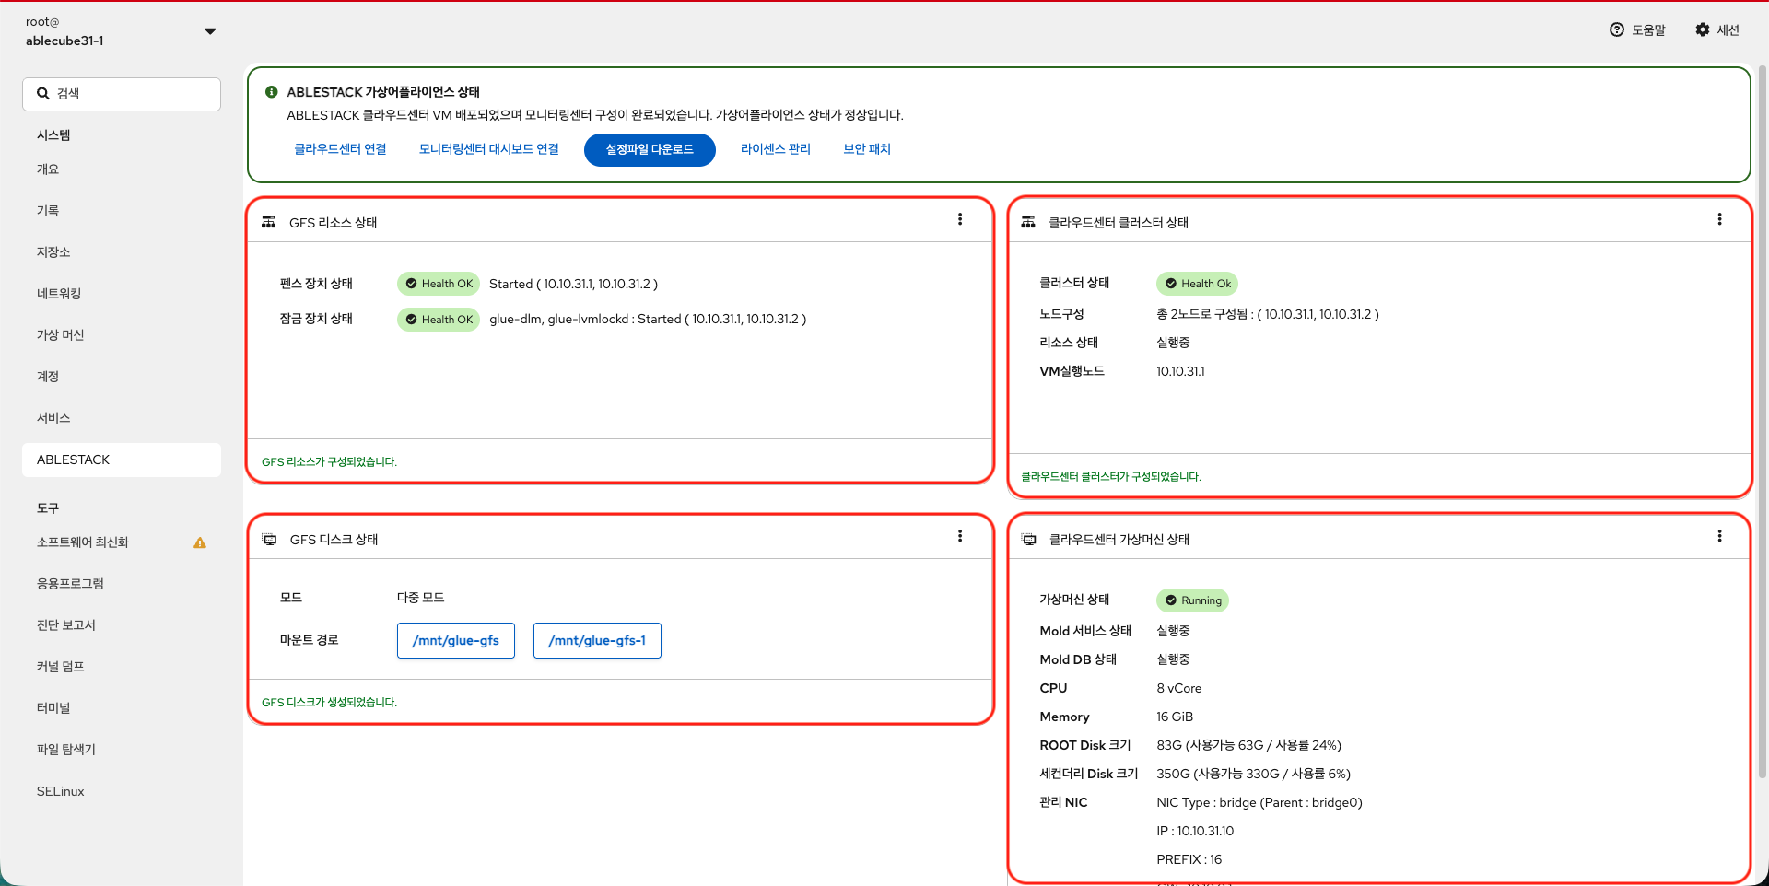Viewport: 1769px width, 886px height.
Task: Open the 개요 overview page
Action: (x=122, y=169)
